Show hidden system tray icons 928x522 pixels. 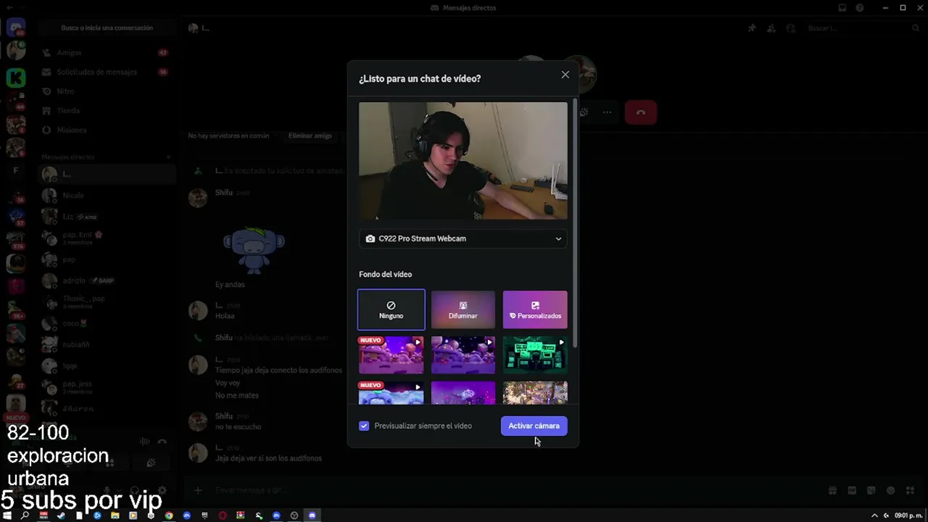pos(875,515)
